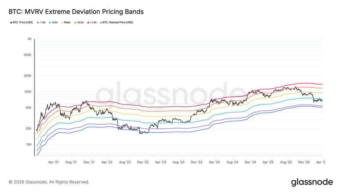Select the 100K y-axis tick label
The height and width of the screenshot is (192, 342).
click(x=28, y=92)
